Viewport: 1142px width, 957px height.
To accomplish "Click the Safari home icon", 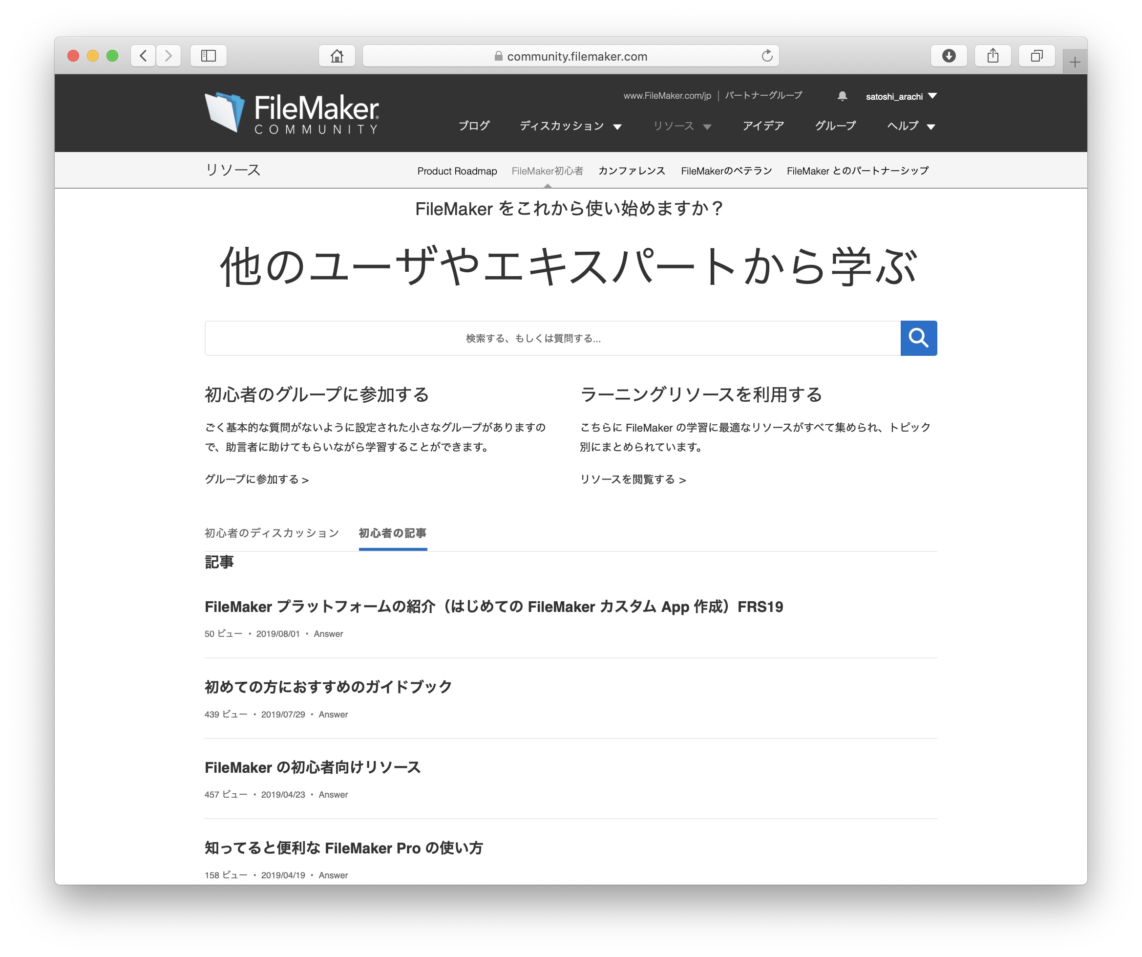I will [x=337, y=56].
